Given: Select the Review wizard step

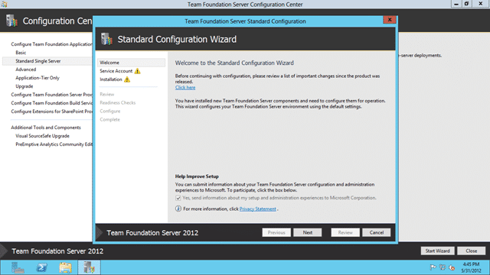Looking at the screenshot, I should click(107, 94).
